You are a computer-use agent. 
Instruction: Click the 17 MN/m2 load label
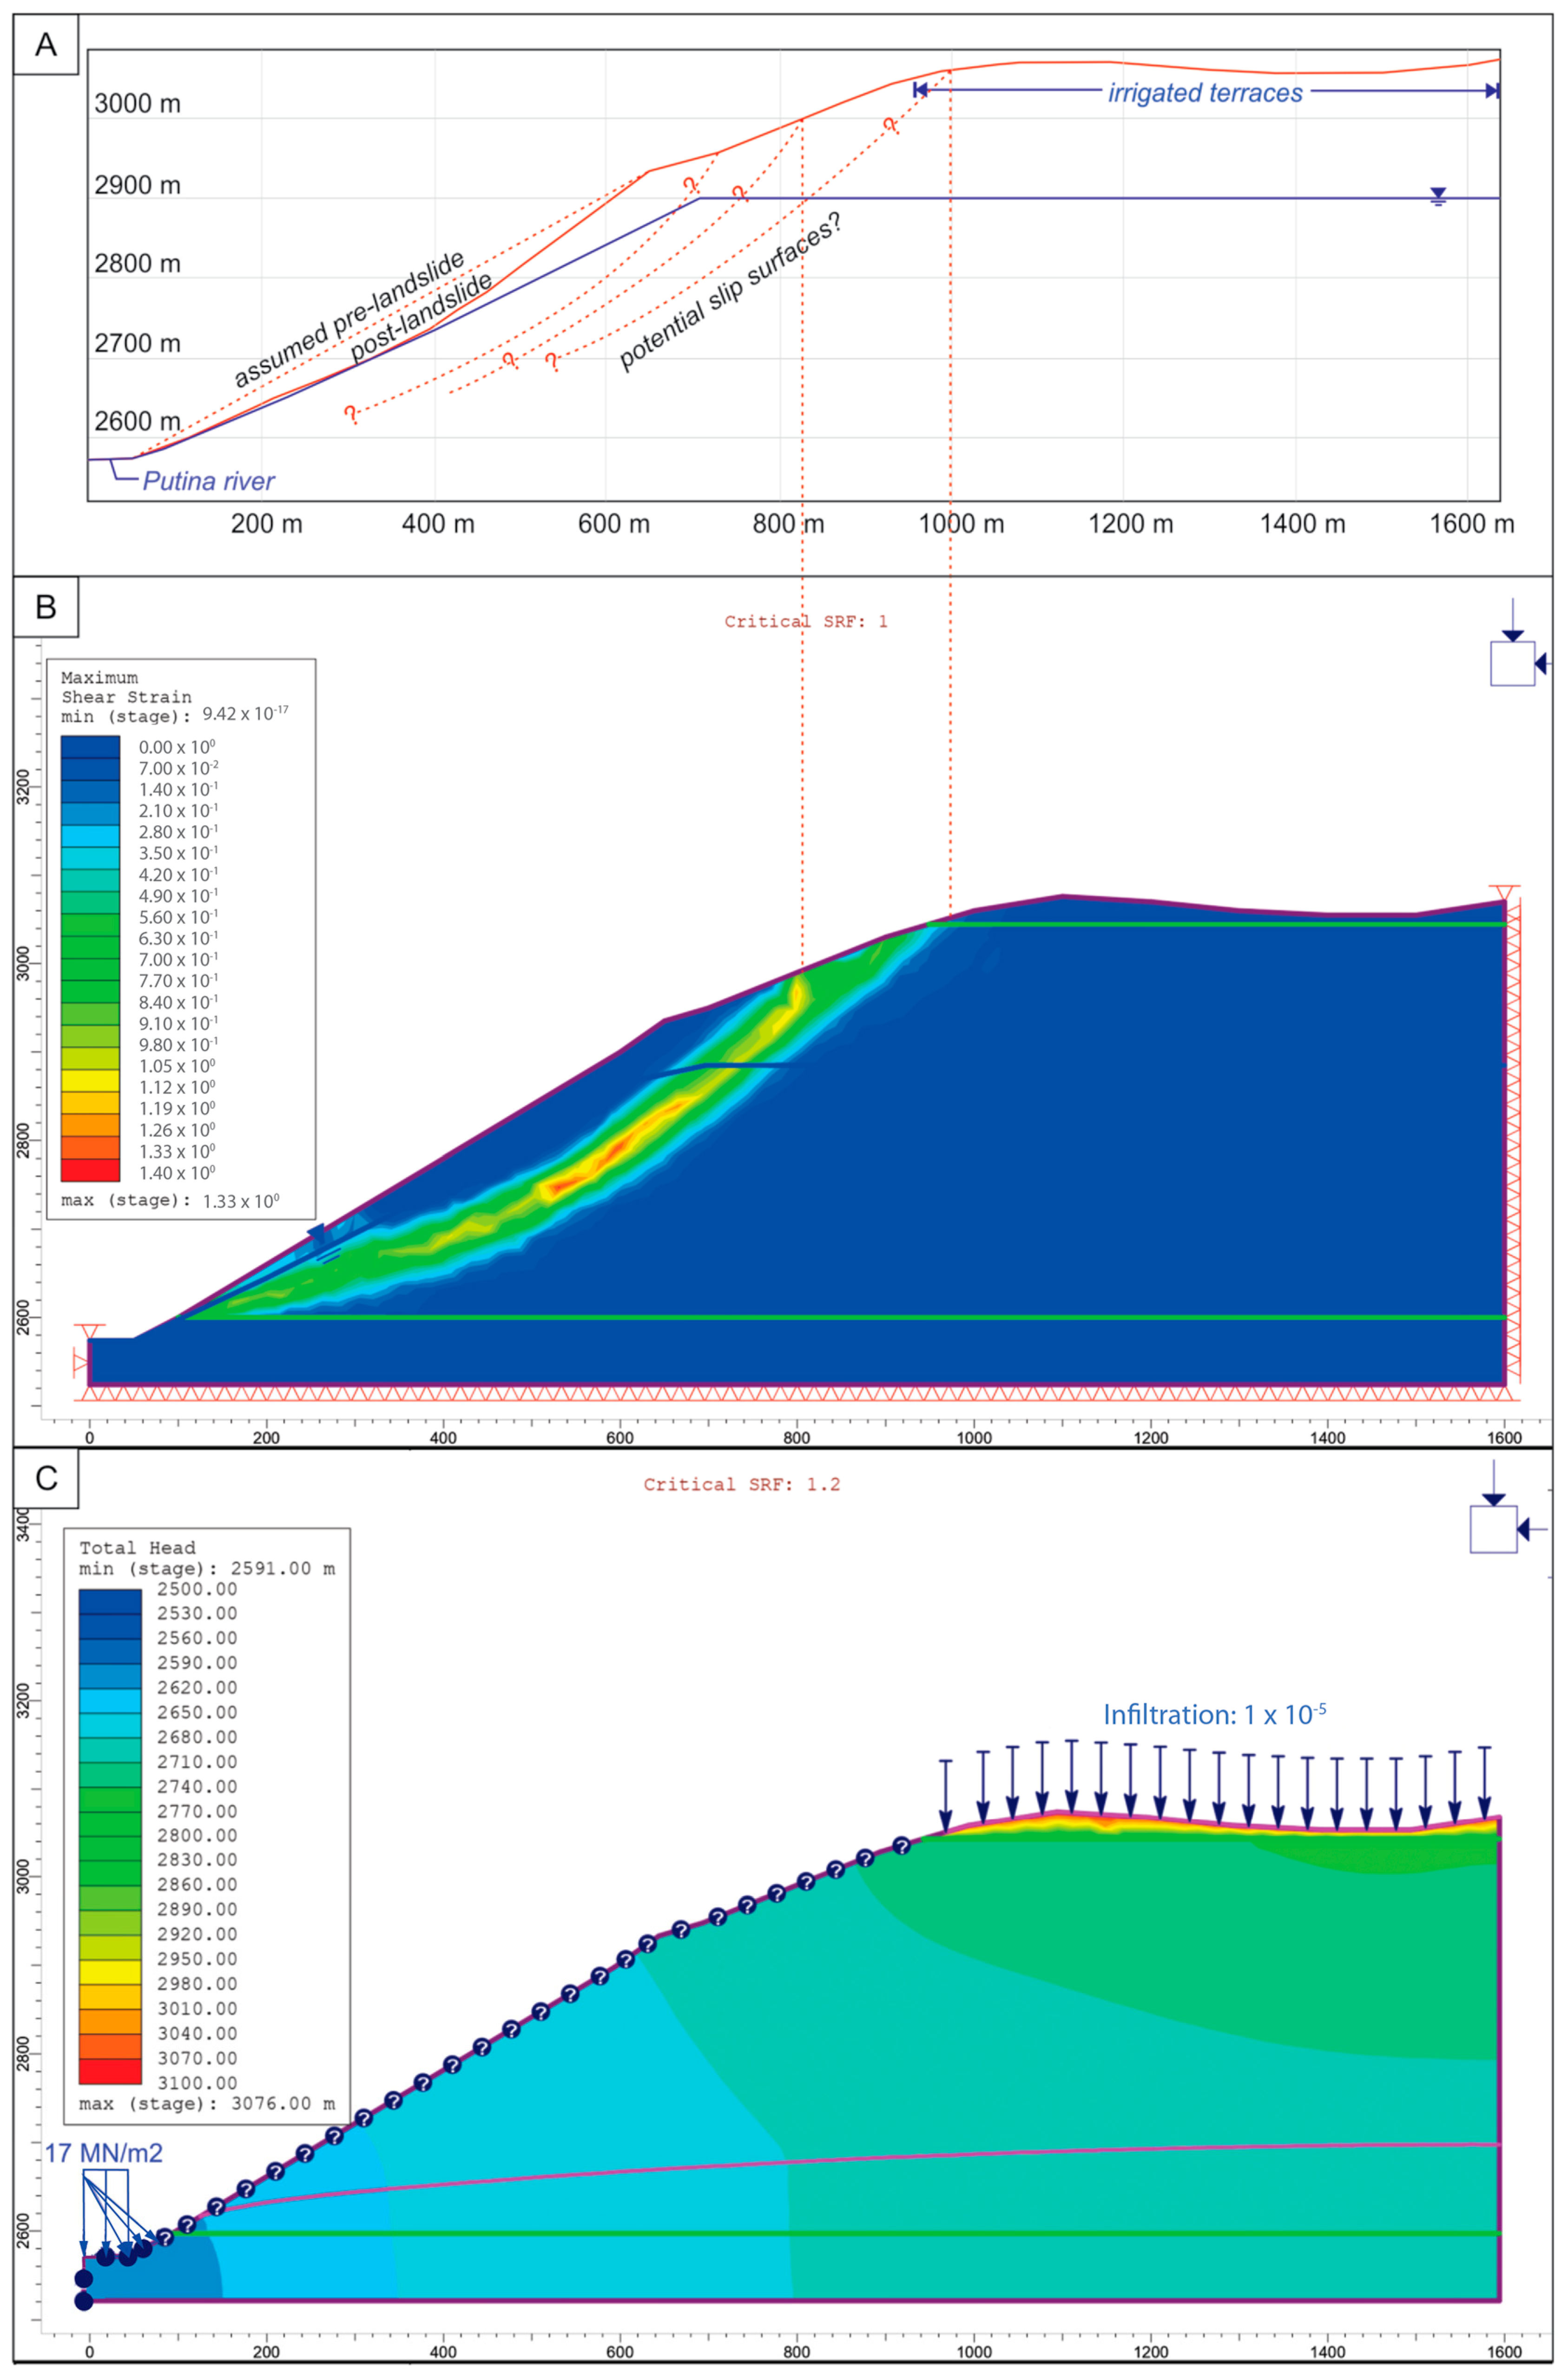(x=103, y=2152)
